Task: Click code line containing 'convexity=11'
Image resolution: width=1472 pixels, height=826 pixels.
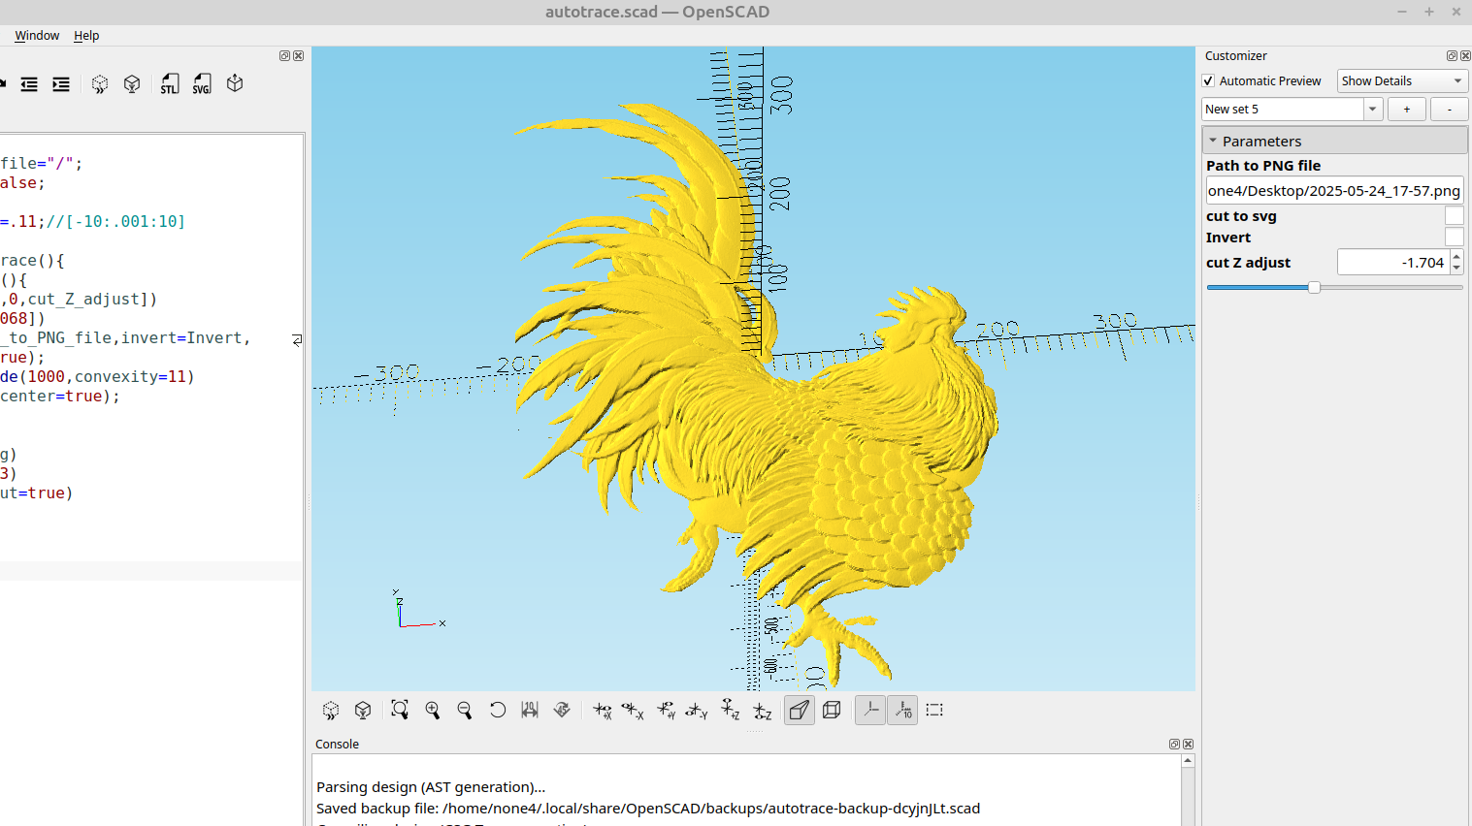Action: (97, 376)
